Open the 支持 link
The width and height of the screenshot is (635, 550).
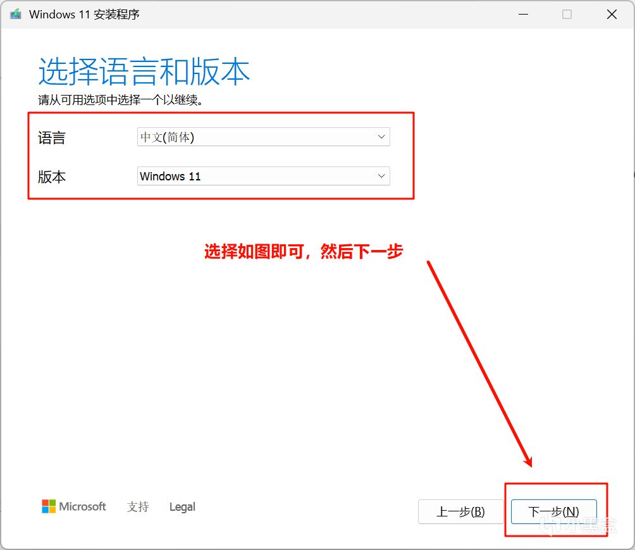[138, 506]
